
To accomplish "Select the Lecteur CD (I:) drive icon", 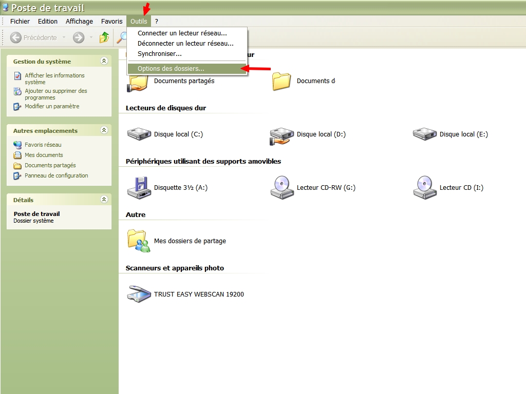I will [x=424, y=188].
